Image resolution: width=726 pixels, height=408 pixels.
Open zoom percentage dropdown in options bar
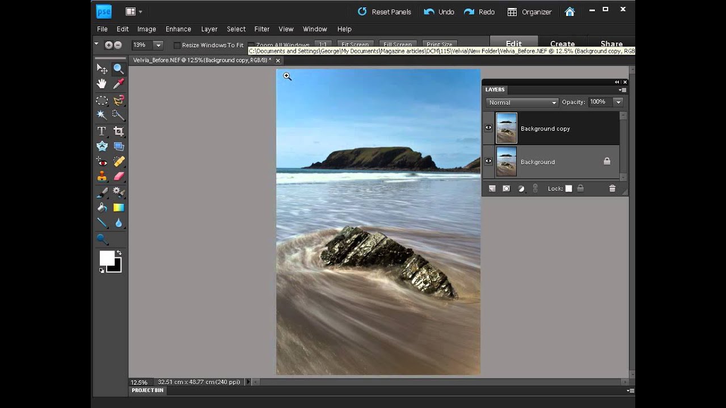[158, 45]
